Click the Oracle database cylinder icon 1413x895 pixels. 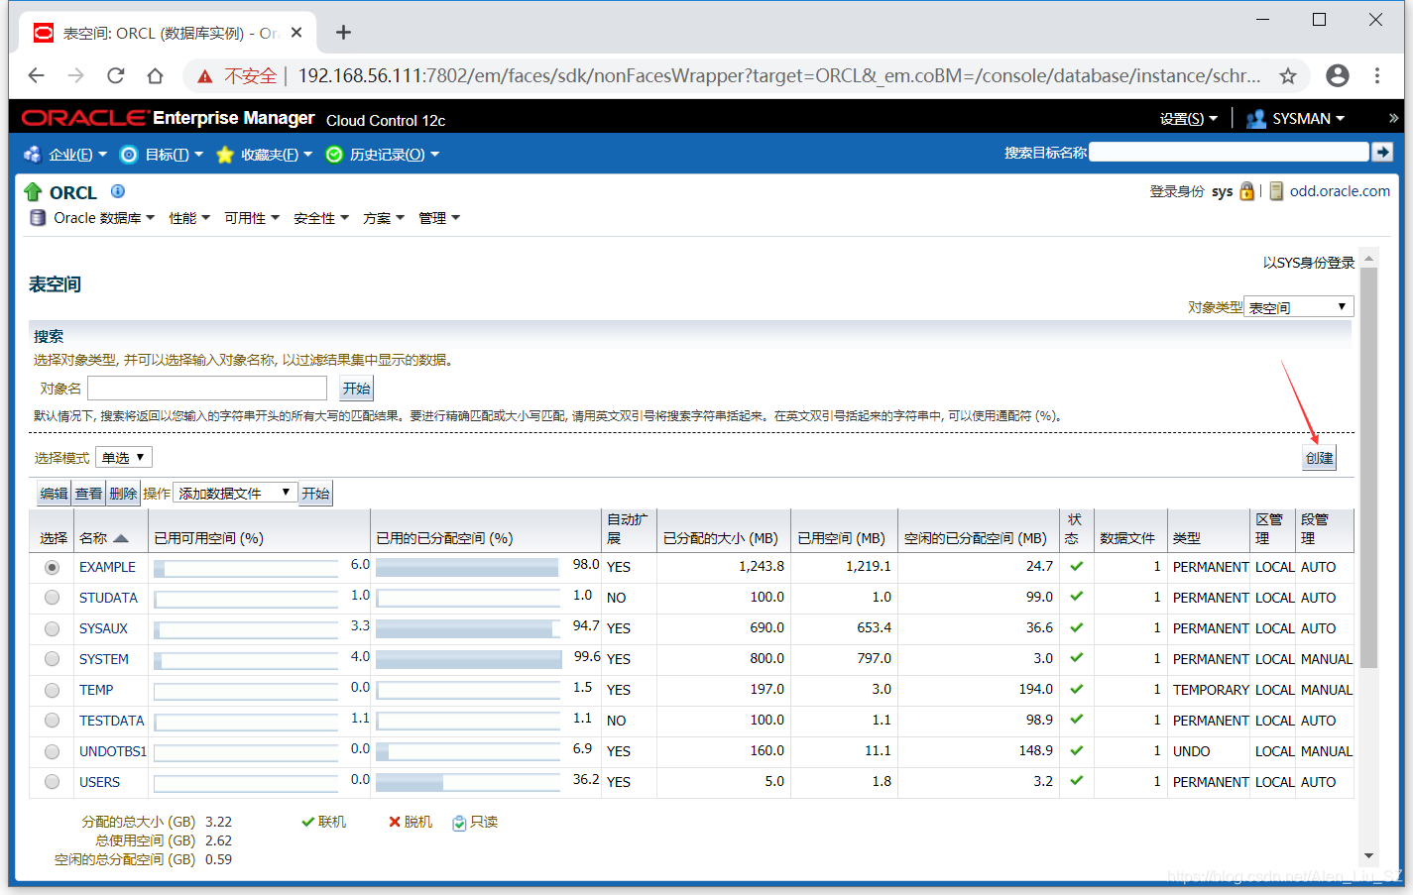(38, 218)
